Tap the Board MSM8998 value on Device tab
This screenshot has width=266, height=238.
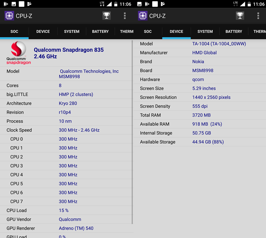click(203, 71)
